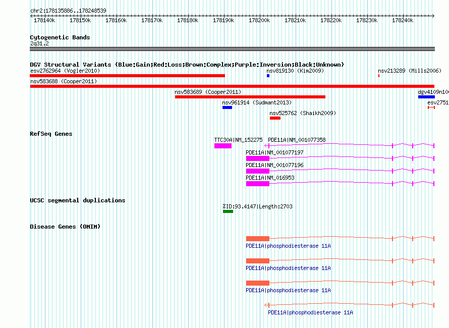Open the PDE11A|NM_001077196 transcript label
Viewport: 449px width, 328px height.
click(x=274, y=165)
